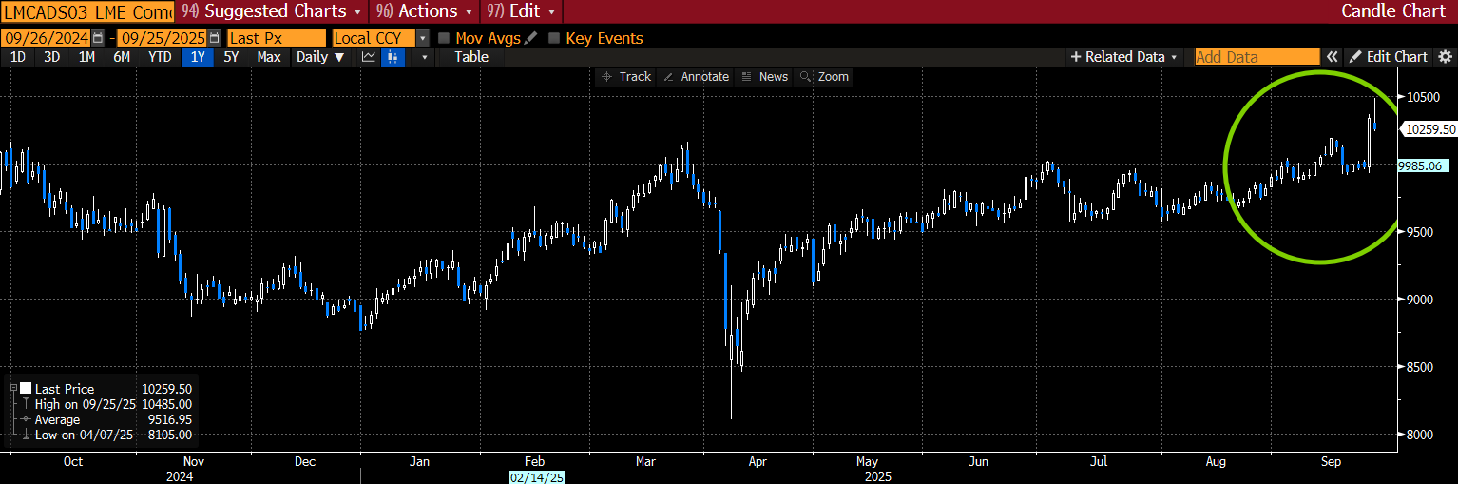Click the white Last Price color swatch

tap(26, 389)
